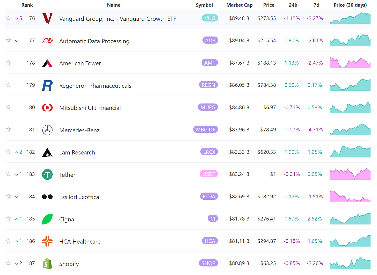Star EssilorLuxottica as favorite
This screenshot has width=377, height=275.
8,196
